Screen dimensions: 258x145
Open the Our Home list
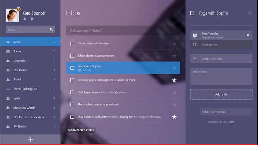pos(31,70)
